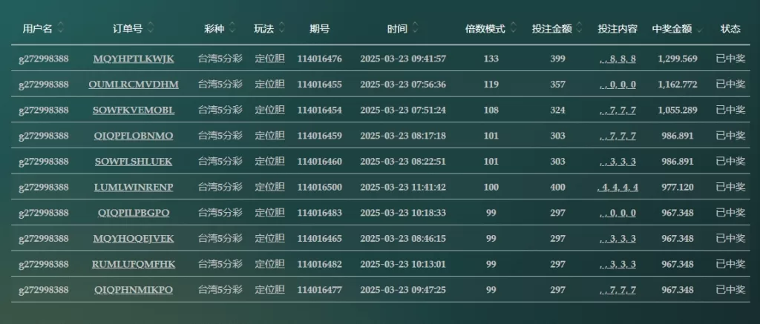Sort by 订单号 column sort icon

[151, 29]
